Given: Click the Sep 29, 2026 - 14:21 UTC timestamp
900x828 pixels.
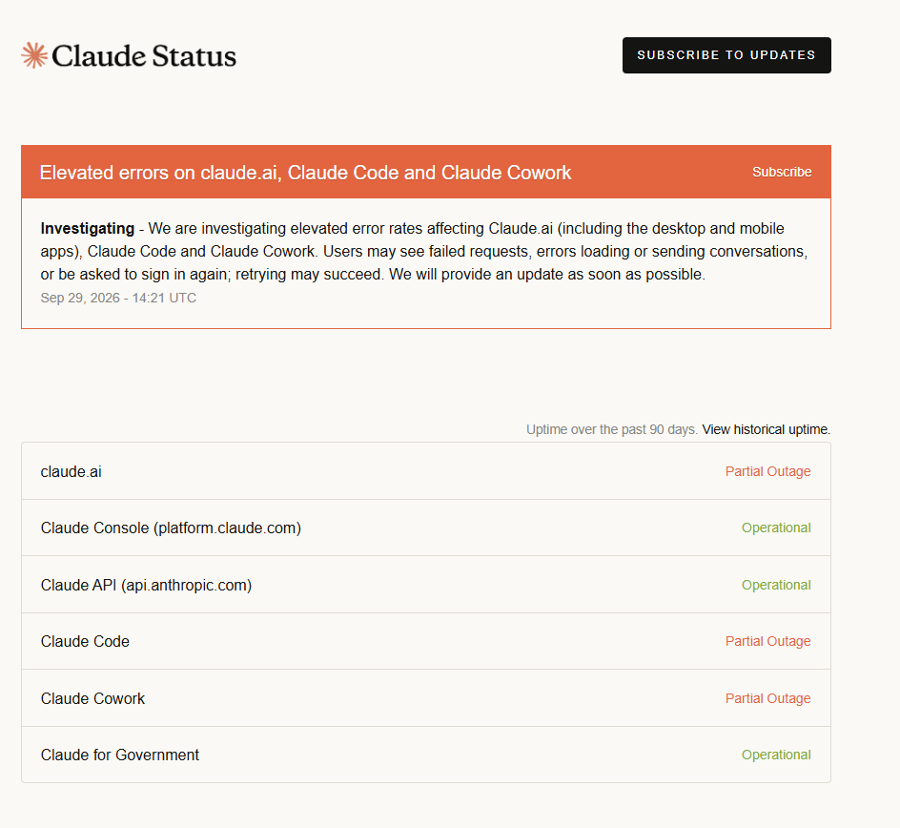Looking at the screenshot, I should [x=118, y=298].
